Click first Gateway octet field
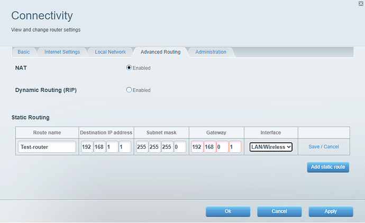Viewport: 365px width, 223px height. 197,147
